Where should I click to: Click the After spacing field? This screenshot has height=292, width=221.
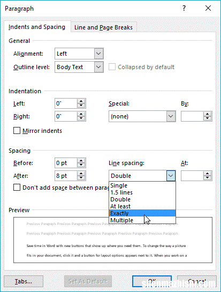coord(66,176)
